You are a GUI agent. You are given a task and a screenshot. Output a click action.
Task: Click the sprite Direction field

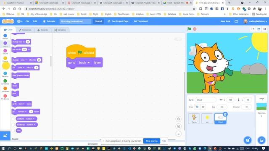pyautogui.click(x=247, y=107)
